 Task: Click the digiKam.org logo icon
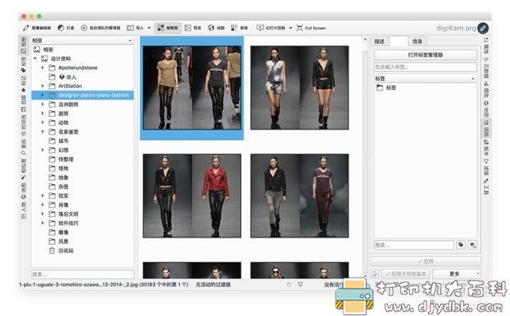[483, 28]
